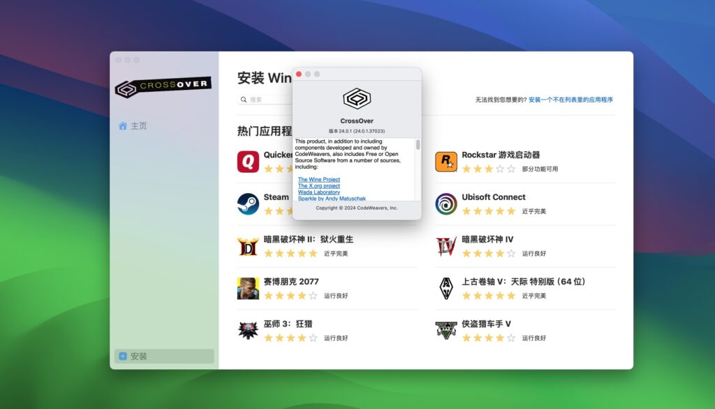This screenshot has width=715, height=409.
Task: Click the Quicken application icon
Action: coord(249,161)
